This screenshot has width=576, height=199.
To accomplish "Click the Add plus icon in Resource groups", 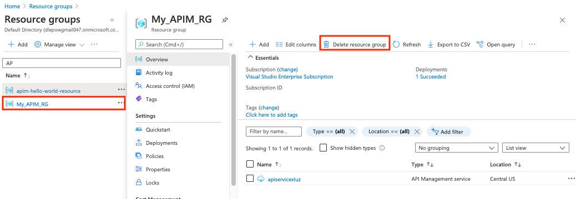I will pyautogui.click(x=12, y=45).
